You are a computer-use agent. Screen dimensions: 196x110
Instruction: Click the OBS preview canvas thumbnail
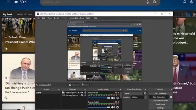coord(104,51)
